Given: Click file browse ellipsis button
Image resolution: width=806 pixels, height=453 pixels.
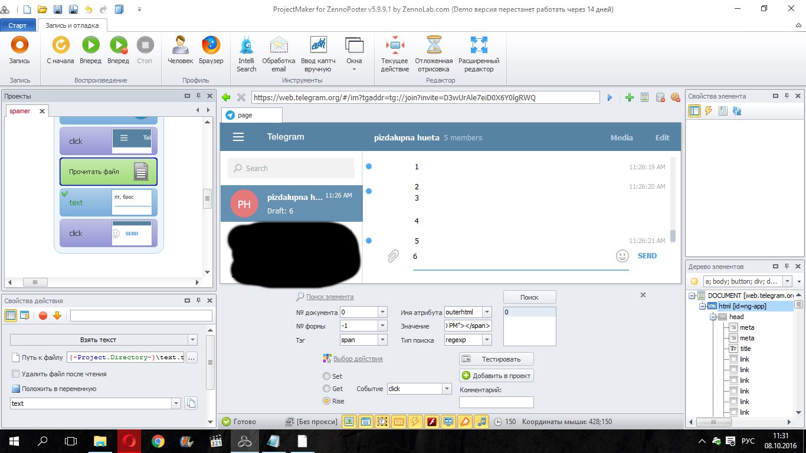Looking at the screenshot, I should click(x=192, y=357).
